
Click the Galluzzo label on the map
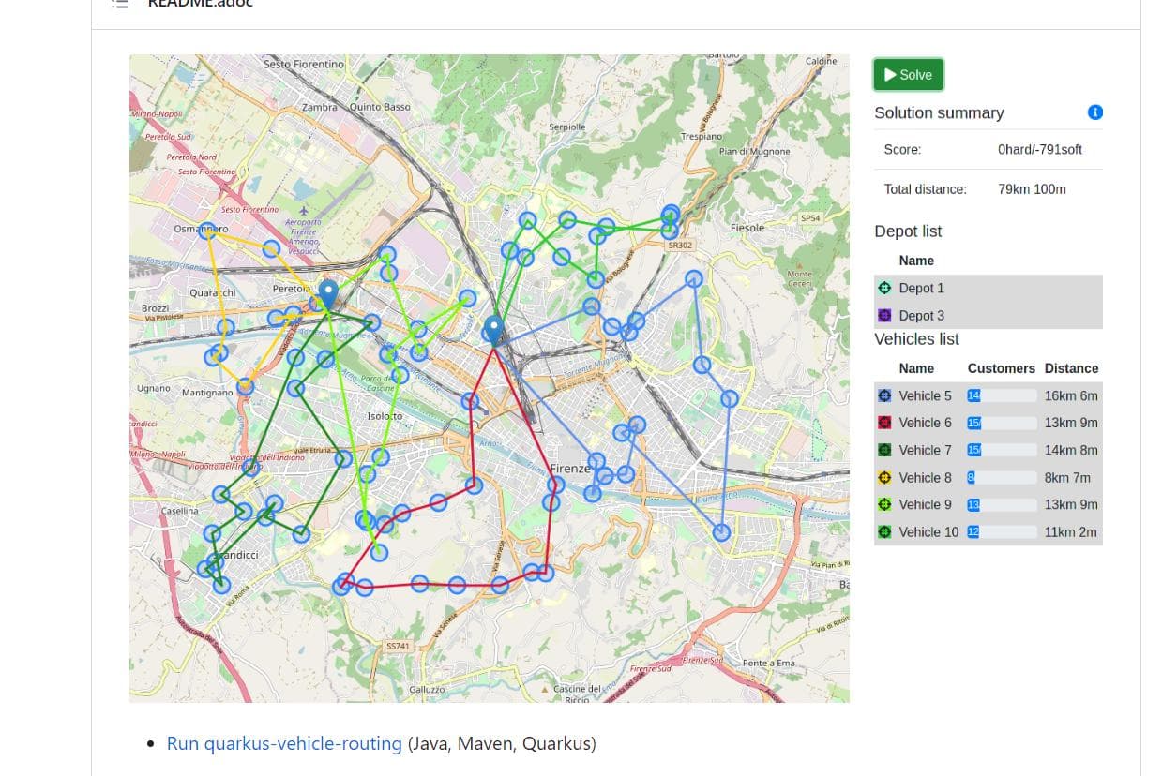(x=427, y=689)
